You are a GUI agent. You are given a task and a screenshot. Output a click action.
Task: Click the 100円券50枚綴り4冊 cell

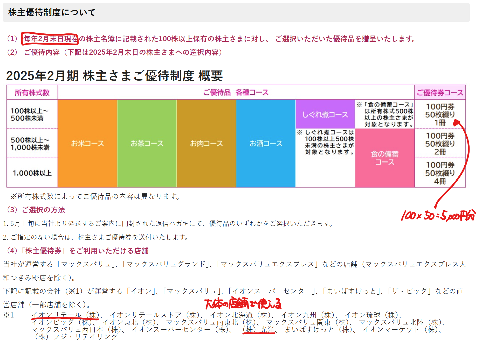coord(440,173)
